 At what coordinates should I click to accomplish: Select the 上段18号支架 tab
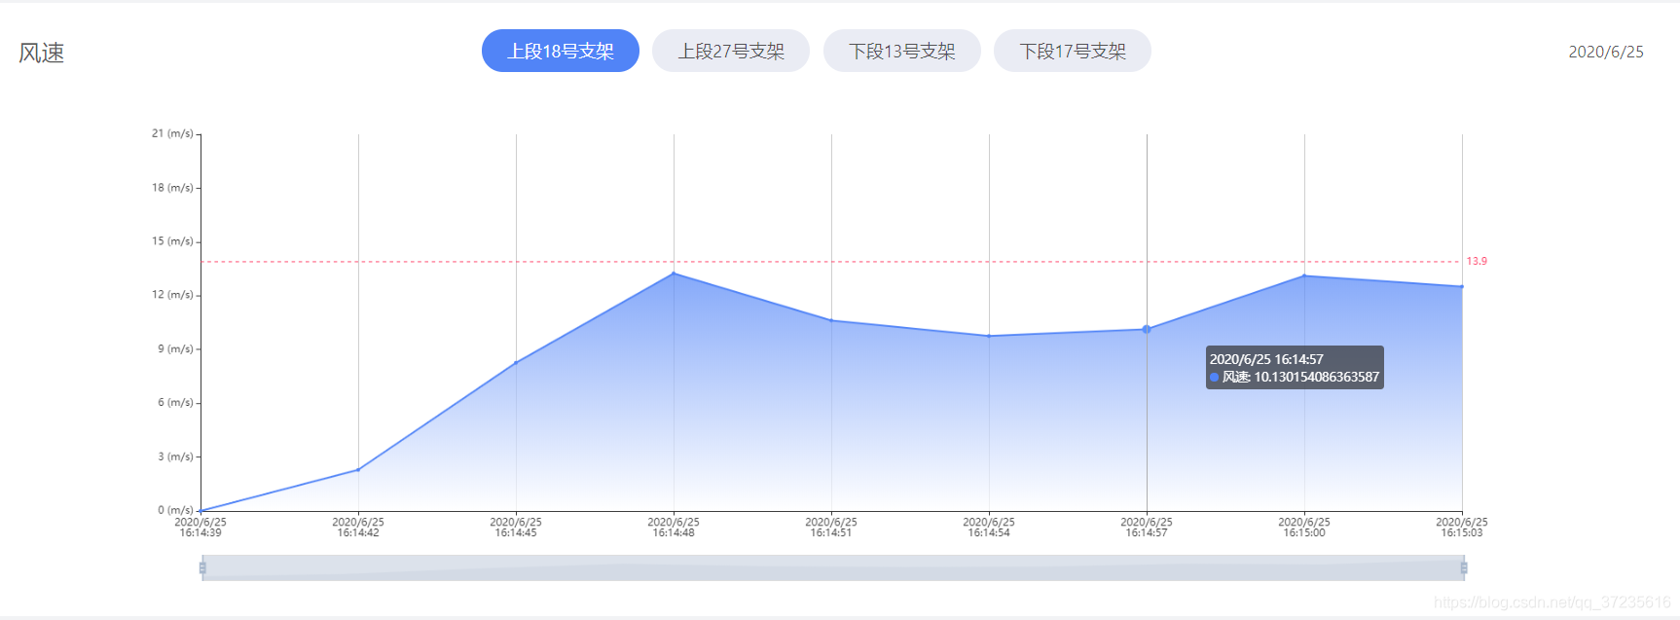560,51
